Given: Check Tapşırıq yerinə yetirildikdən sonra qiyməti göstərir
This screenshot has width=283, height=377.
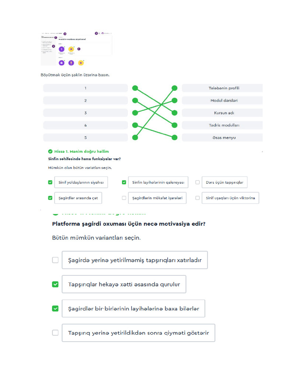Looking at the screenshot, I should click(x=55, y=333).
